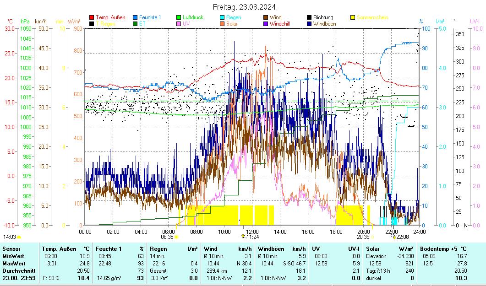Click the brown Wind legend swatch
Viewport: 486px width, 286px height.
(266, 17)
